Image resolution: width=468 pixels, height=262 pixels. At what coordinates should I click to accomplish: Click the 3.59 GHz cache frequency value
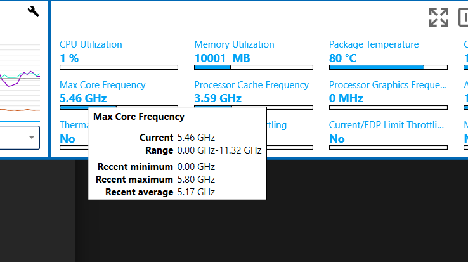218,98
